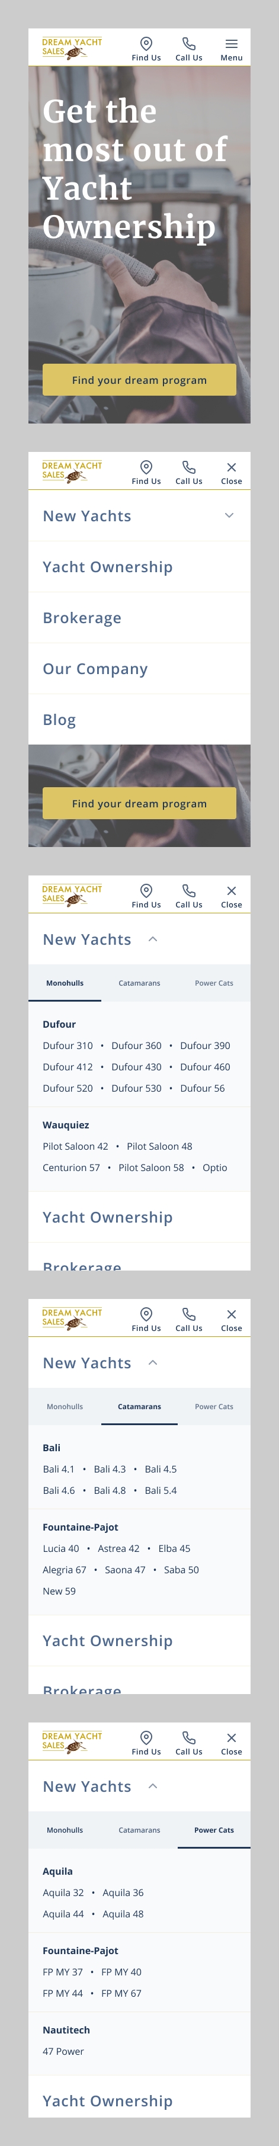The width and height of the screenshot is (279, 2146).
Task: Select Power Cats tab above Fountaine-Pajot Lucia list
Action: [214, 1406]
